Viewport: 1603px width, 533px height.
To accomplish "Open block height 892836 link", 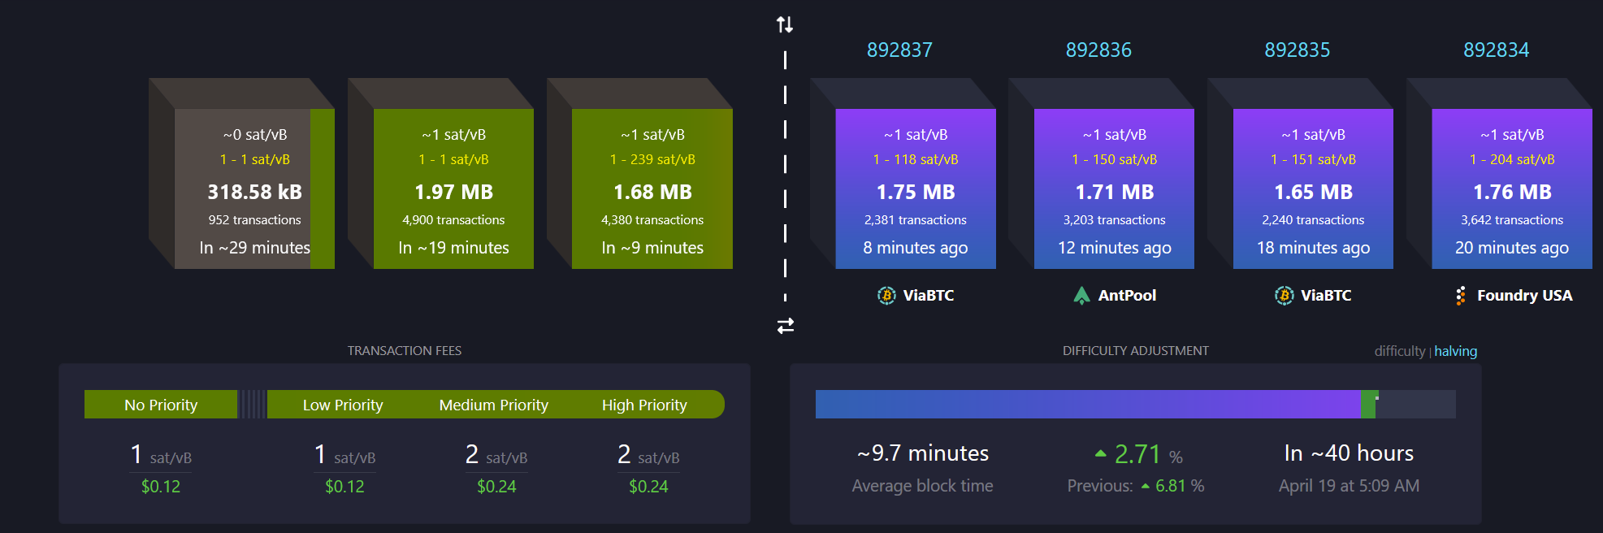I will [1098, 50].
